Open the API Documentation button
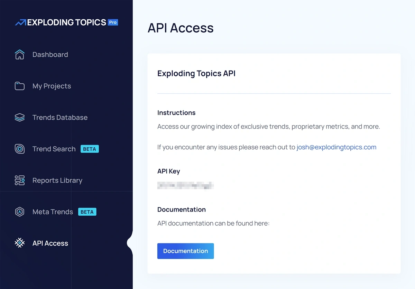 click(x=186, y=251)
